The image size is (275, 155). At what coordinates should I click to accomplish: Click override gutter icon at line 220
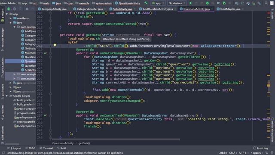tap(45, 53)
